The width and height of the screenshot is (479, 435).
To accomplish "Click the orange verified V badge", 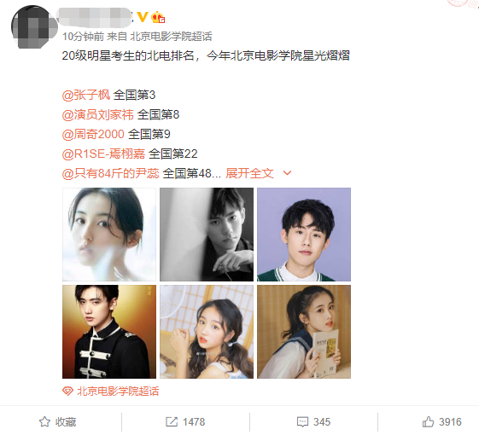I will click(x=143, y=17).
